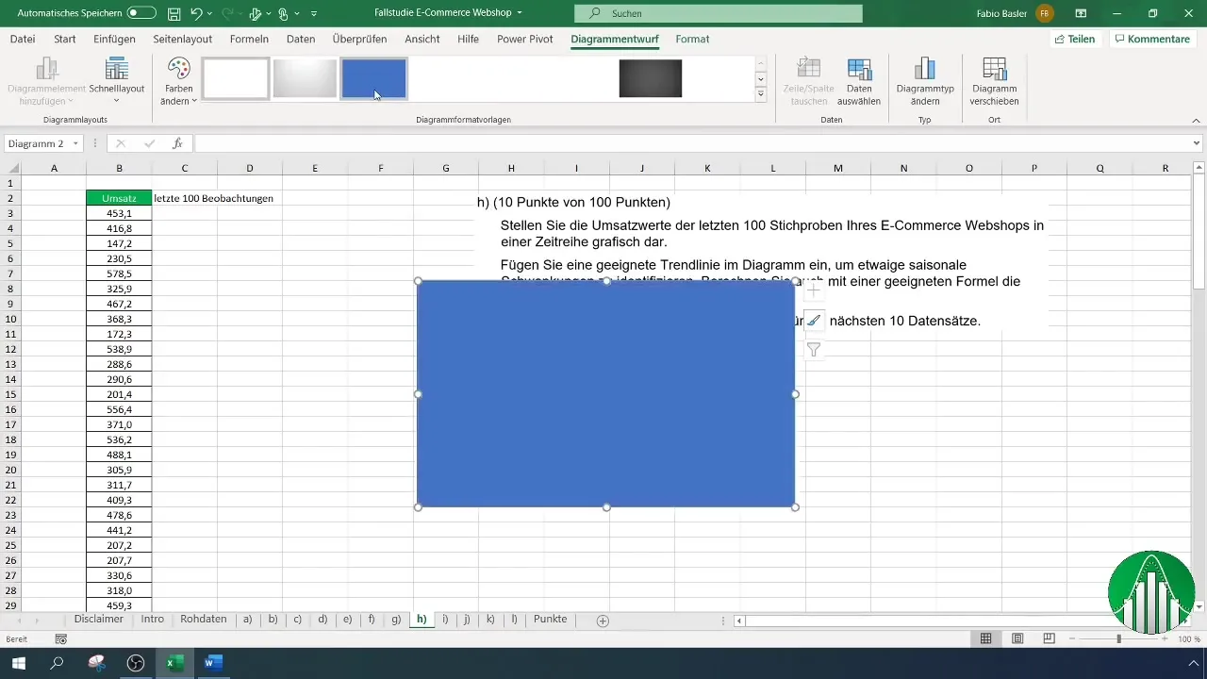1207x679 pixels.
Task: Select the dark black chart style thumbnail
Action: (651, 78)
